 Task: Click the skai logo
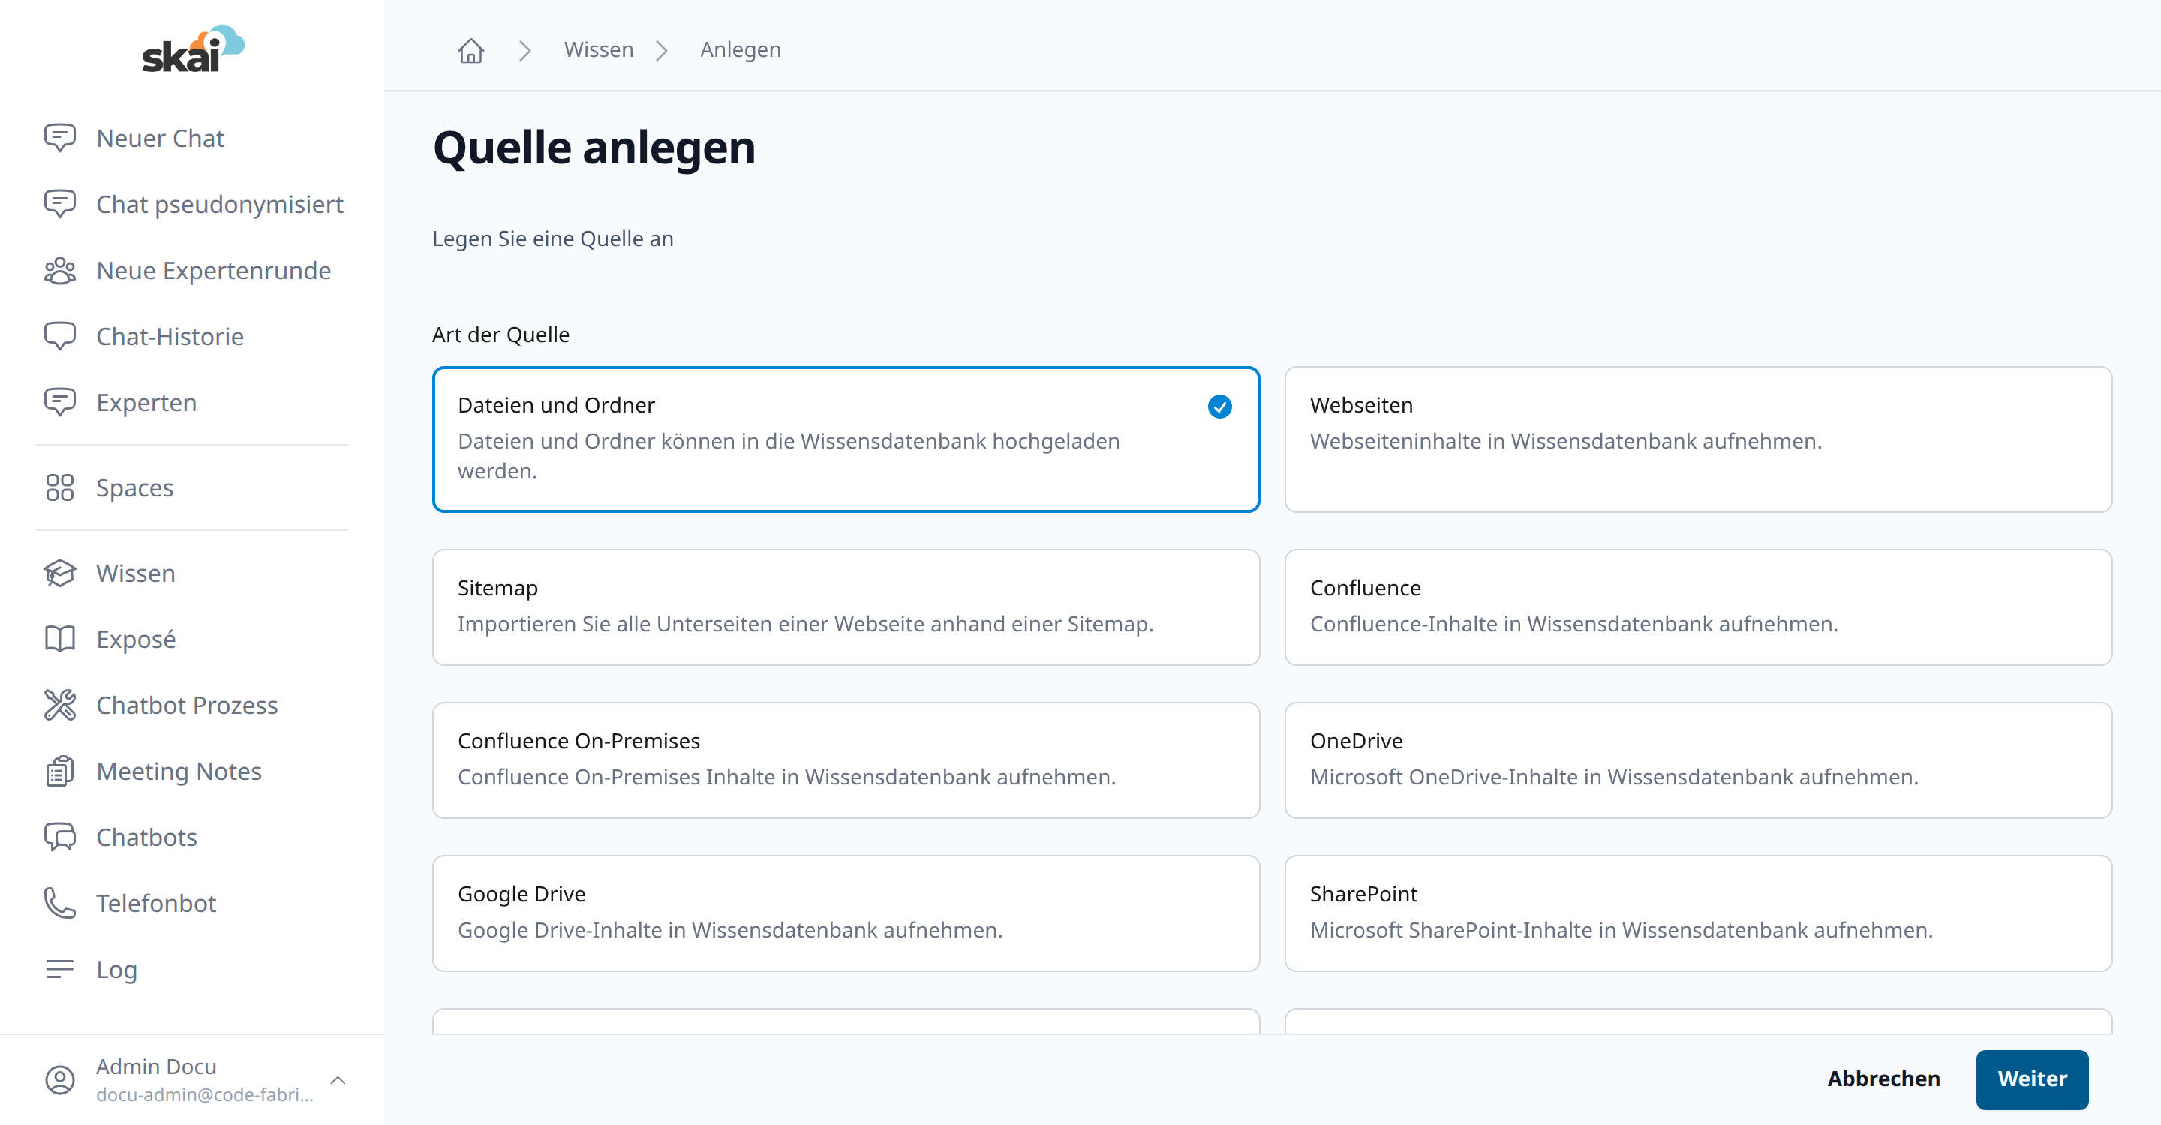[x=192, y=49]
